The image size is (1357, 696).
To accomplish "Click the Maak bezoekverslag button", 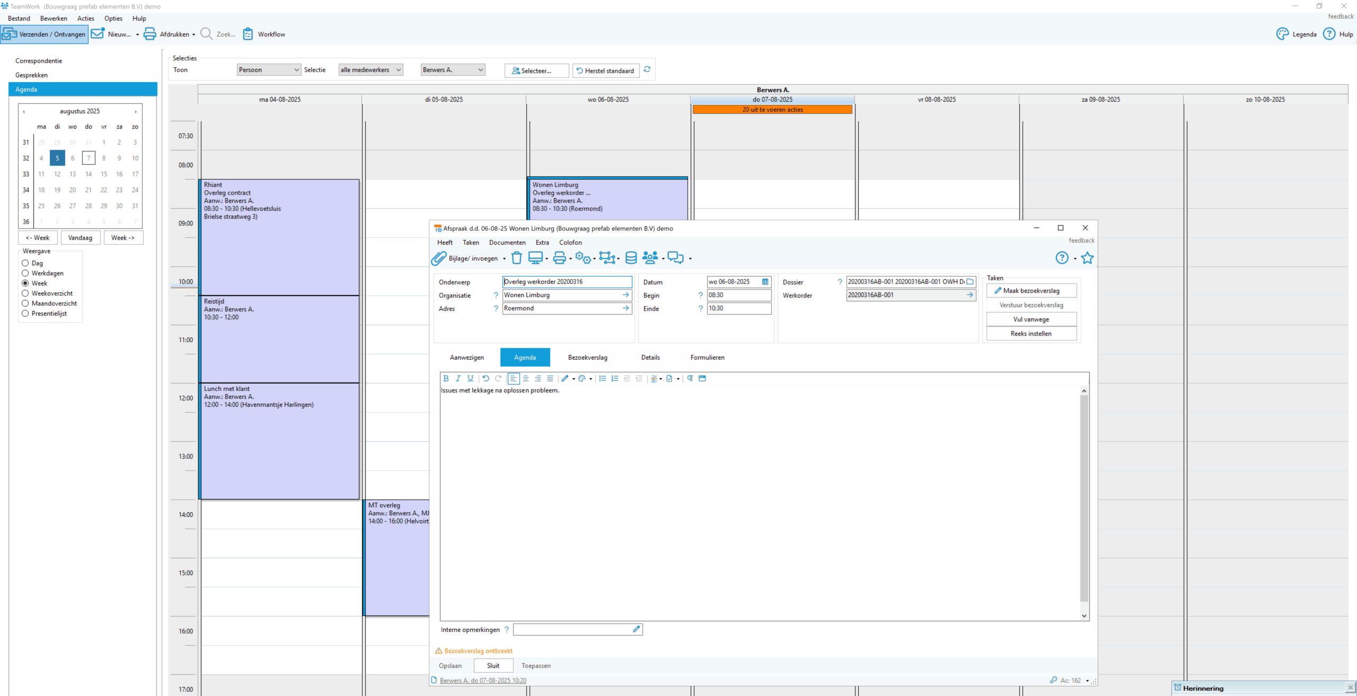I will (x=1031, y=291).
